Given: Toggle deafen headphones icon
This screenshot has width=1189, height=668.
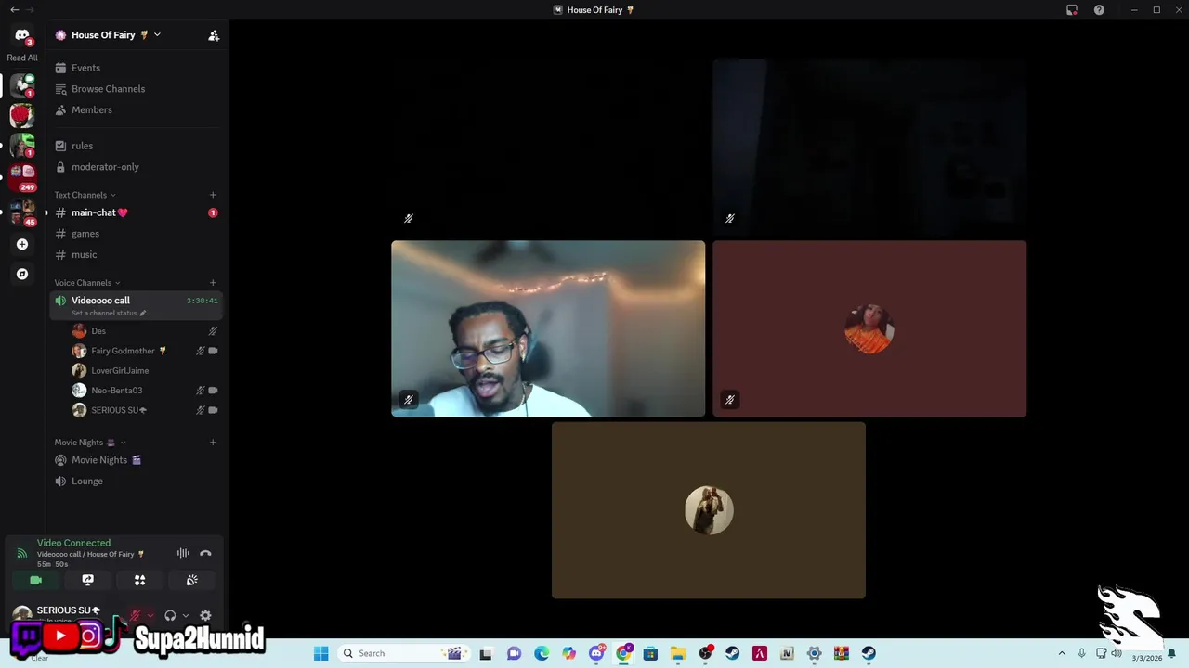Looking at the screenshot, I should click(170, 615).
